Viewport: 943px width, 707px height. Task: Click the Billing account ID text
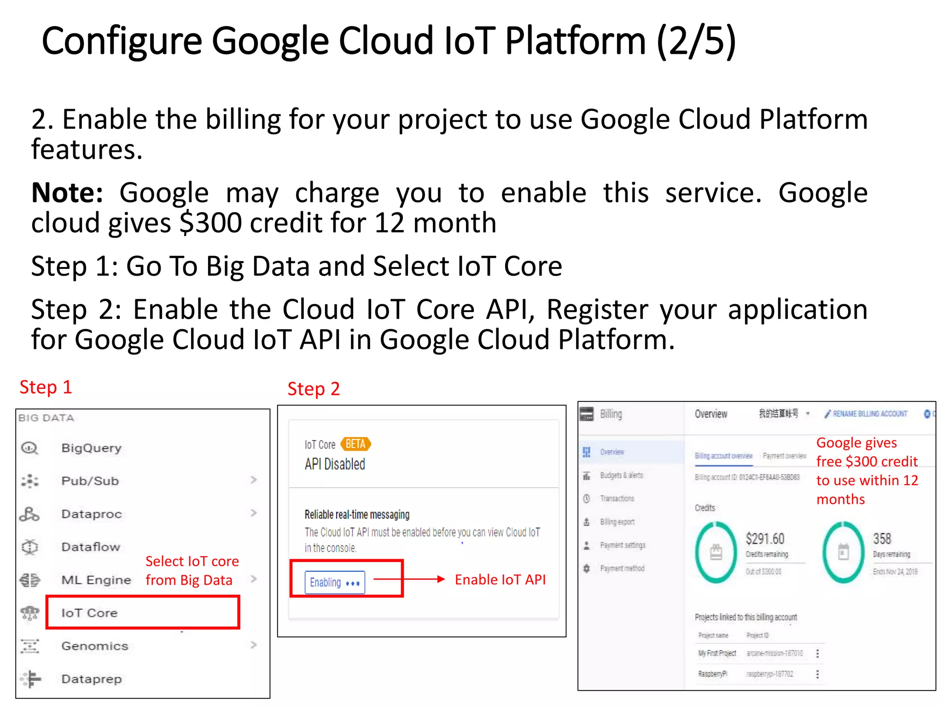[x=747, y=478]
